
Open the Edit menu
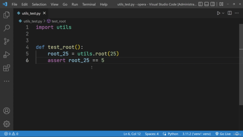24,4
